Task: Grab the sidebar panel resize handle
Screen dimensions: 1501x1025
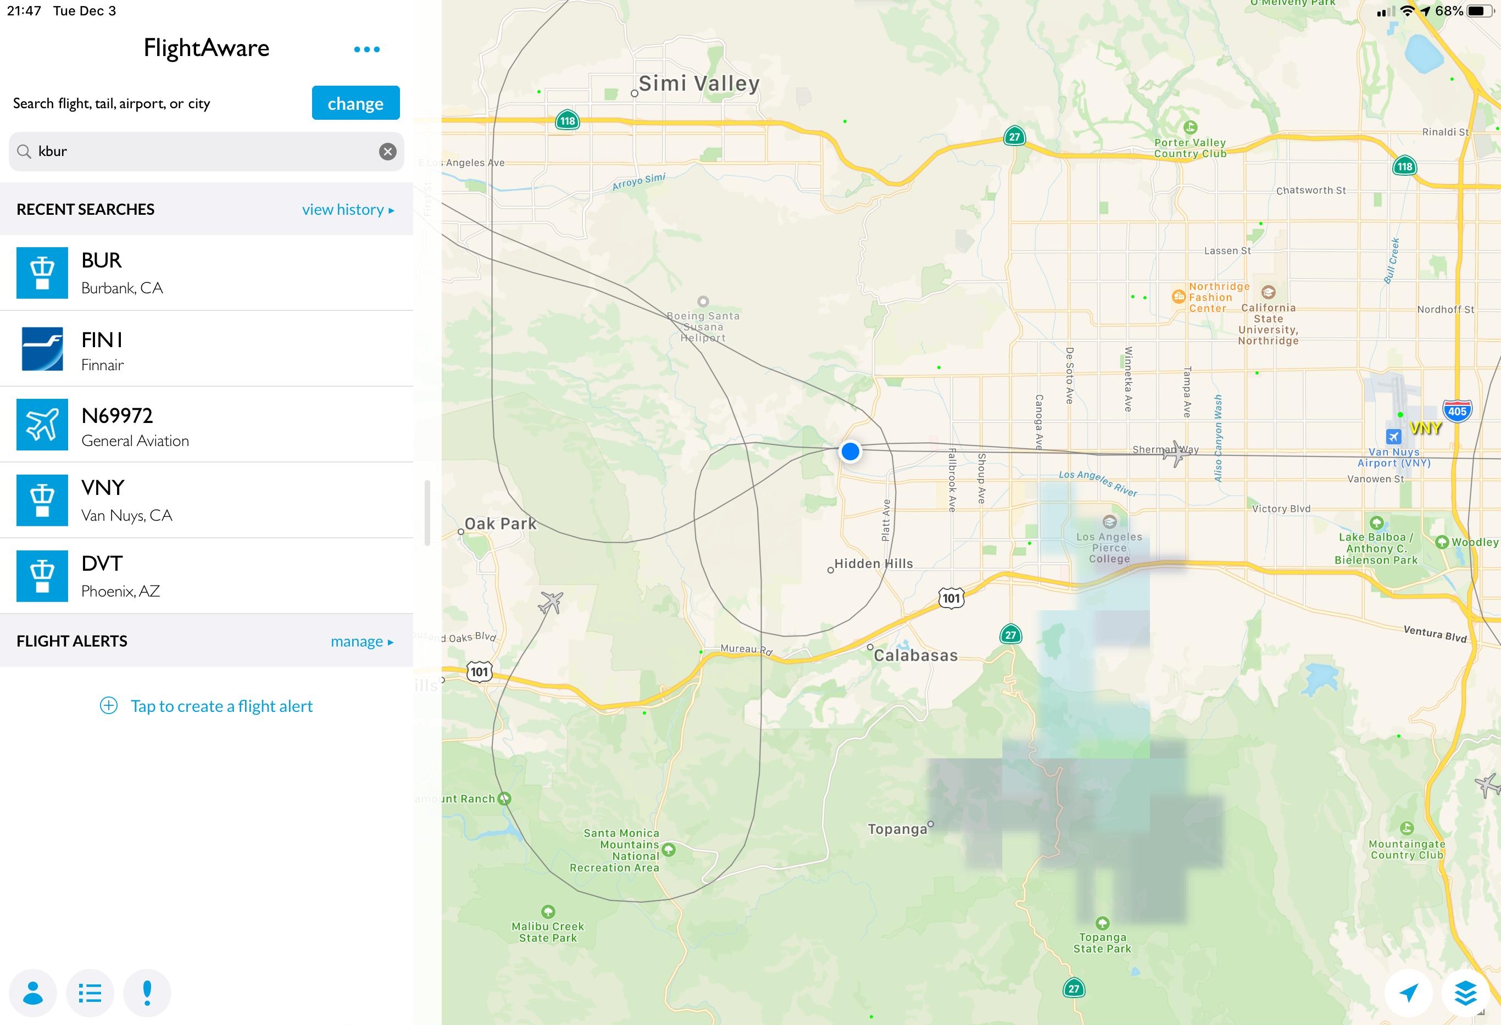Action: point(427,513)
